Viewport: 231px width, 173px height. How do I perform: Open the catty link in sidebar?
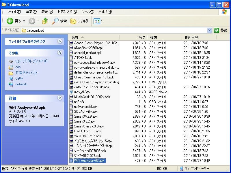pyautogui.click(x=19, y=78)
